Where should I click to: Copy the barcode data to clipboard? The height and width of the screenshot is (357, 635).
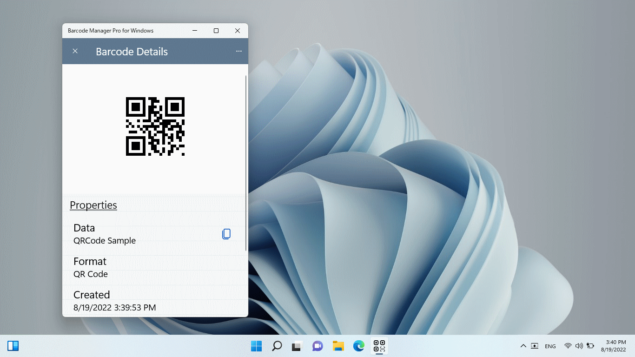tap(226, 234)
